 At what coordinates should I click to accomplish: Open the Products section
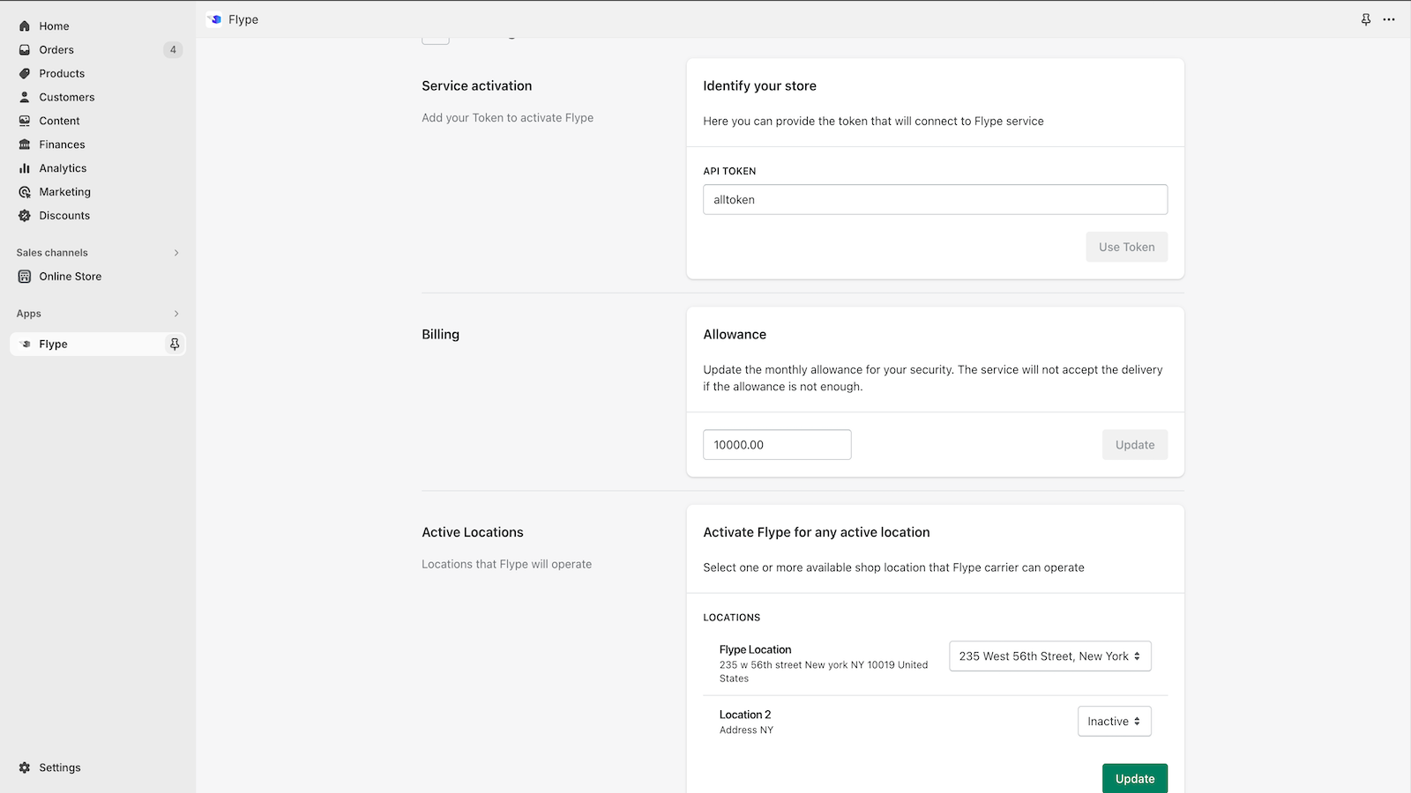tap(62, 74)
